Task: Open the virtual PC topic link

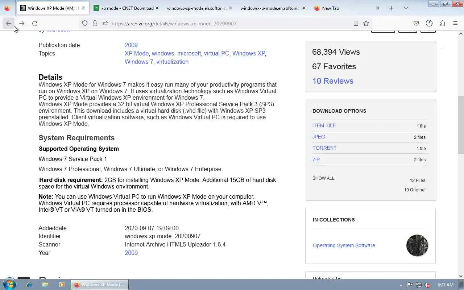Action: click(x=216, y=53)
